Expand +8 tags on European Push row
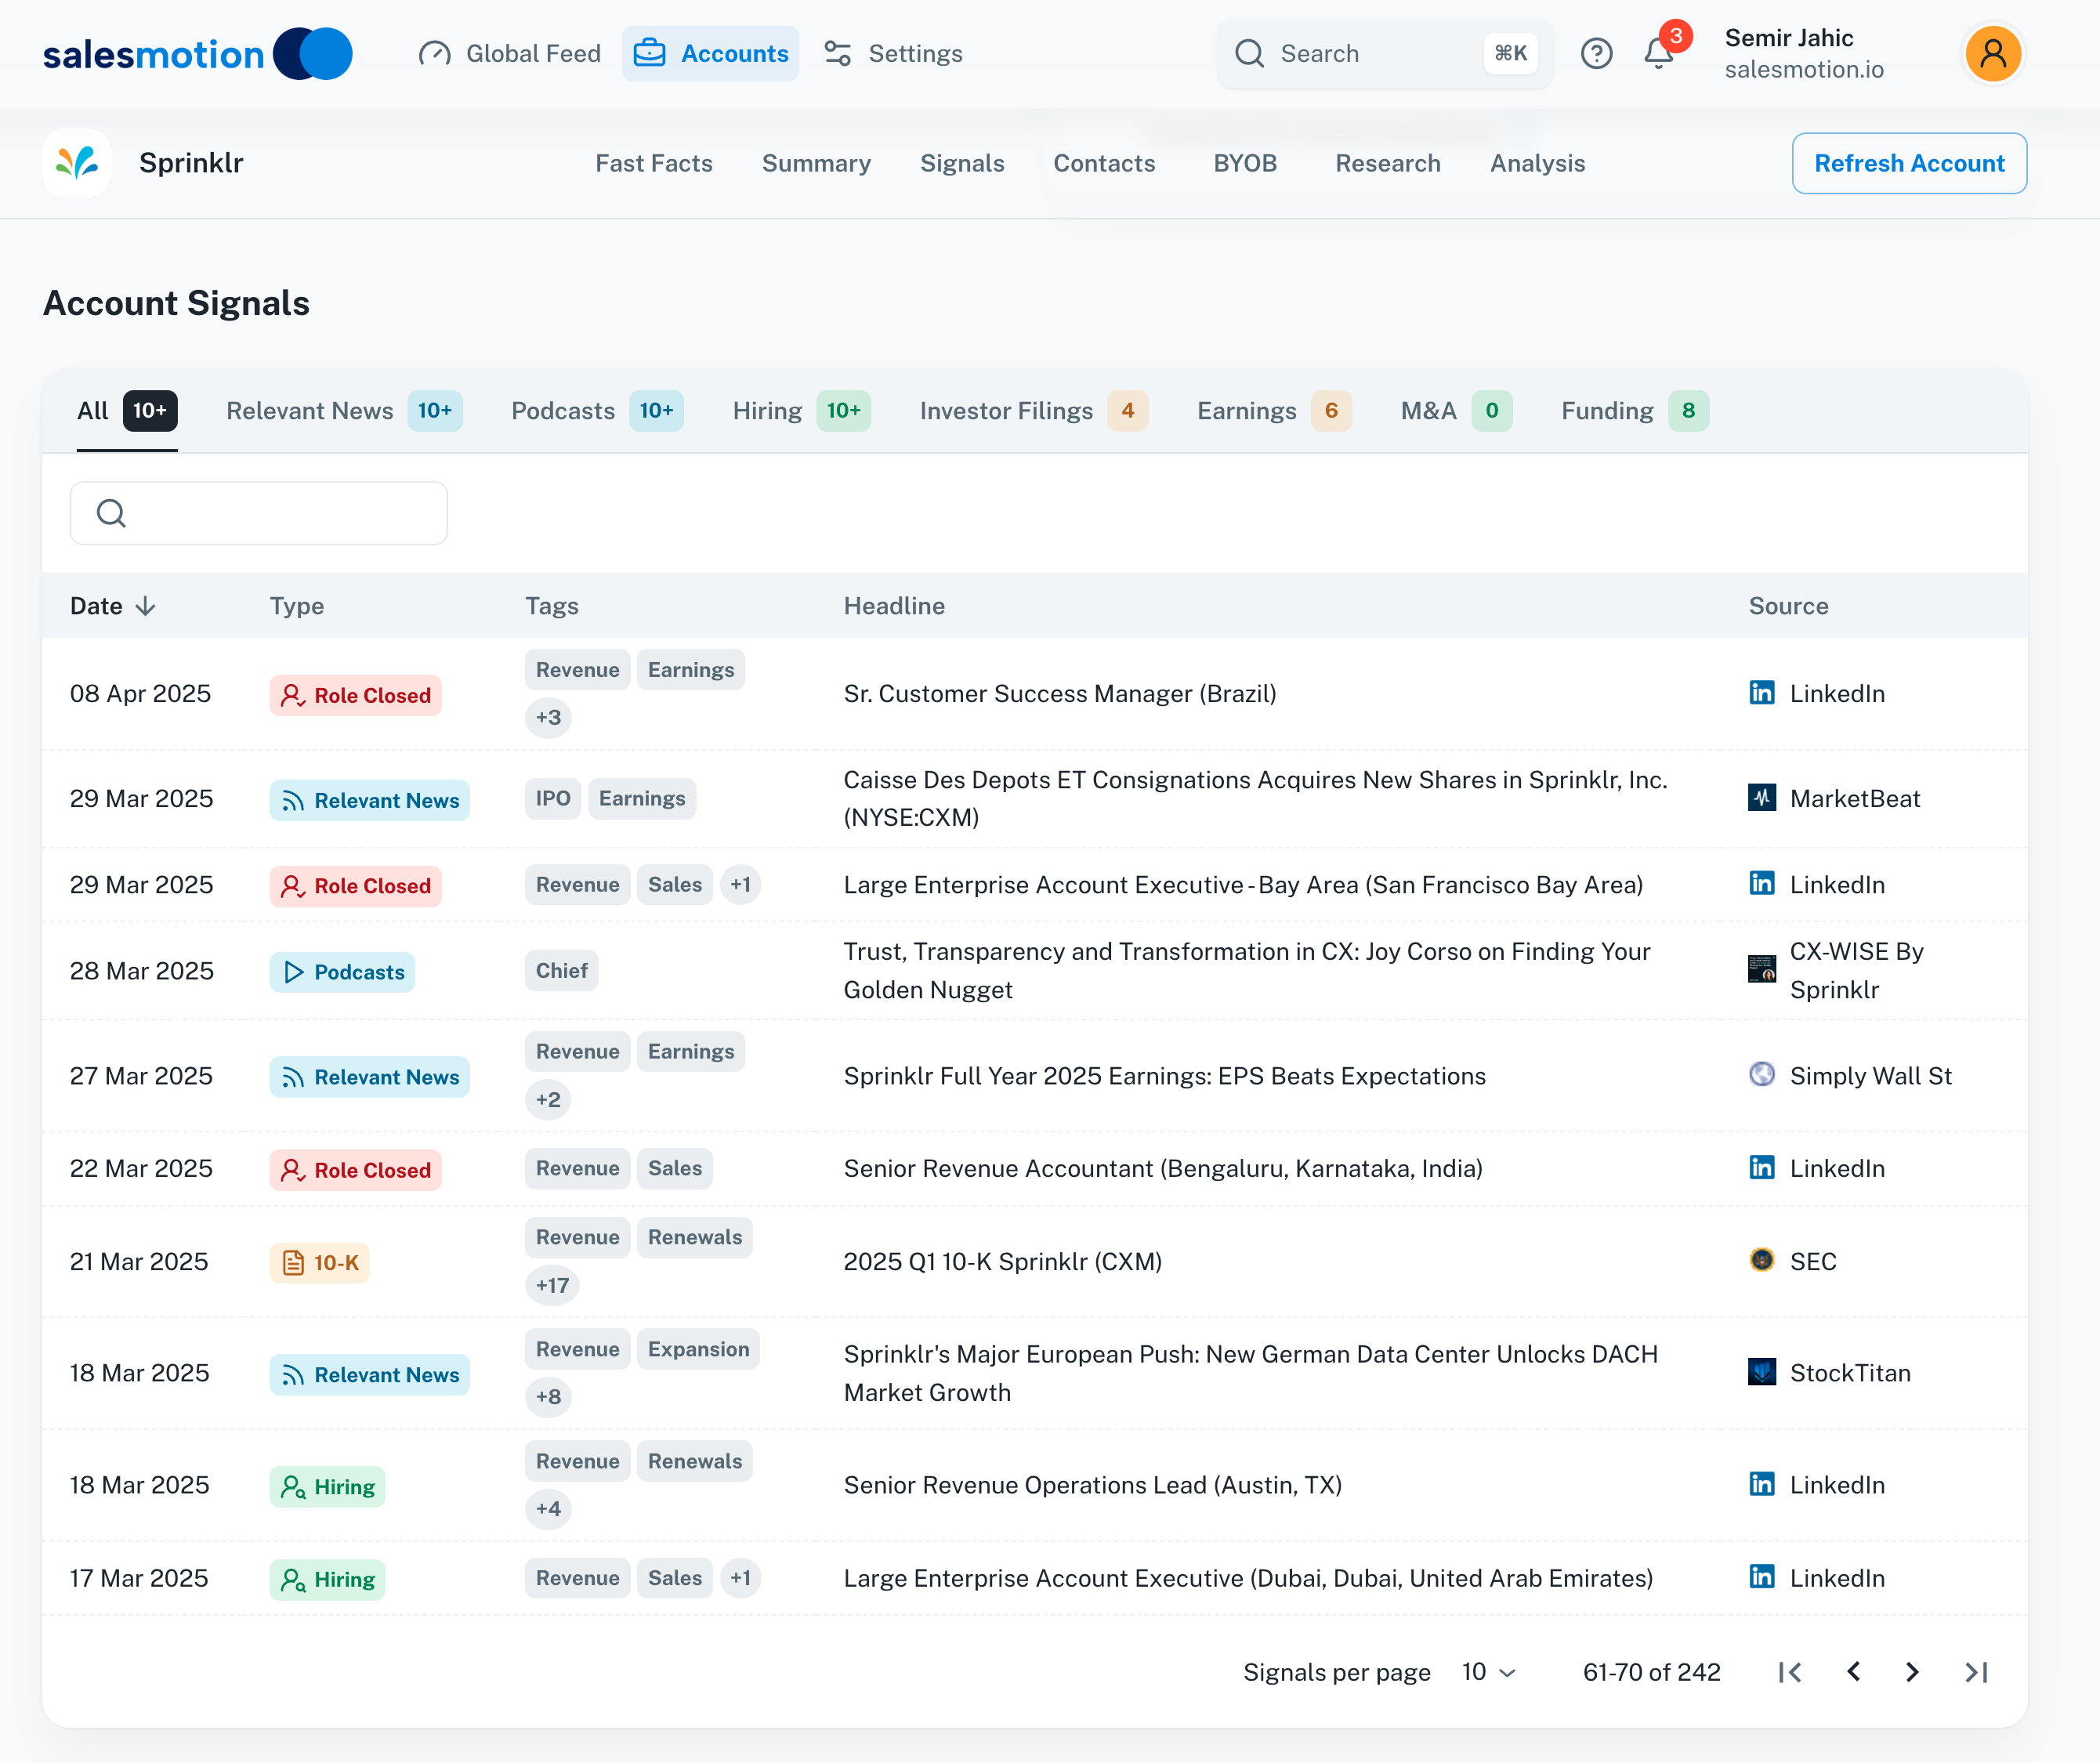The width and height of the screenshot is (2100, 1763). click(548, 1397)
